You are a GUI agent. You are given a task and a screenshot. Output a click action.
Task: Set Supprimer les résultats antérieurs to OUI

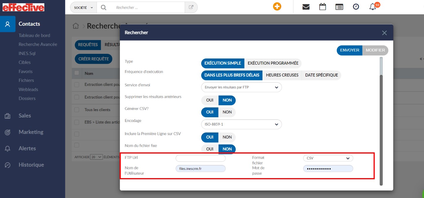click(x=210, y=100)
